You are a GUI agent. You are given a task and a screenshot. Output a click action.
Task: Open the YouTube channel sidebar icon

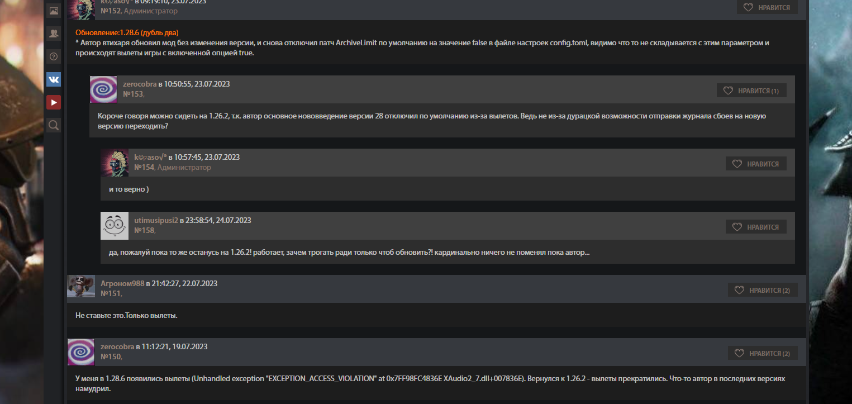[54, 102]
